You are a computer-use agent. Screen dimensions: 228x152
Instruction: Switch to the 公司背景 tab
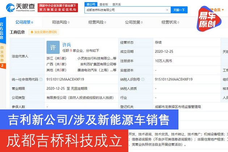24,22
